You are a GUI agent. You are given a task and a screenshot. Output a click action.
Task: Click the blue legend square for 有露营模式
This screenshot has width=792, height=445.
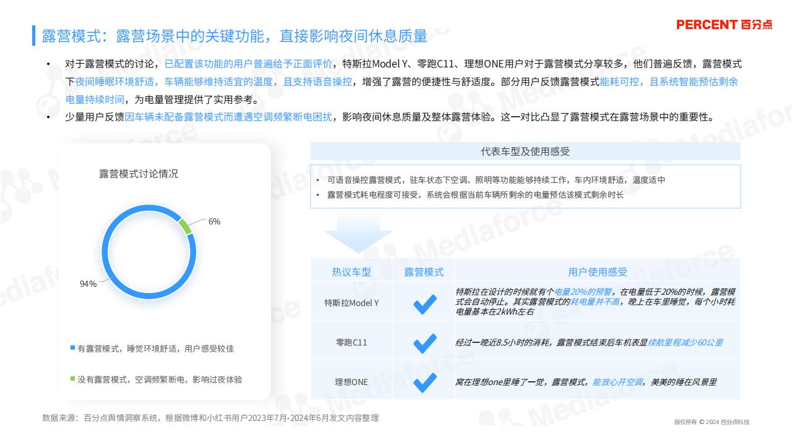click(x=72, y=348)
